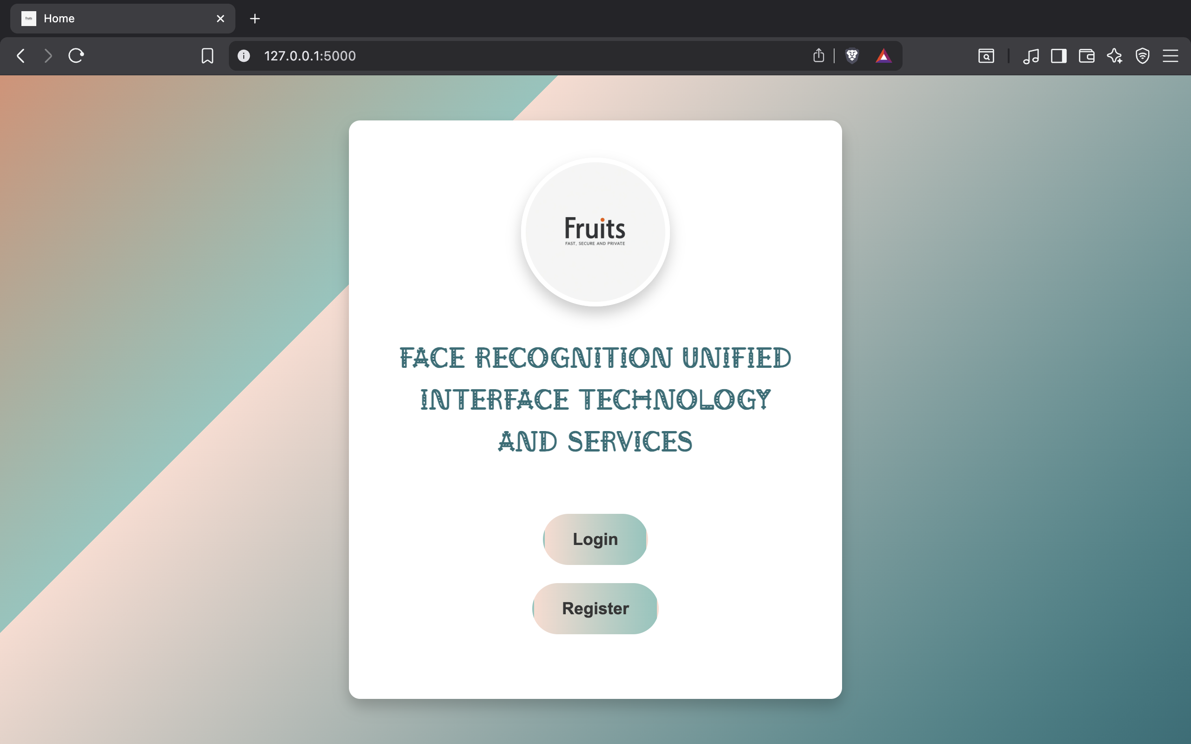1191x744 pixels.
Task: Click the Register button
Action: [595, 608]
